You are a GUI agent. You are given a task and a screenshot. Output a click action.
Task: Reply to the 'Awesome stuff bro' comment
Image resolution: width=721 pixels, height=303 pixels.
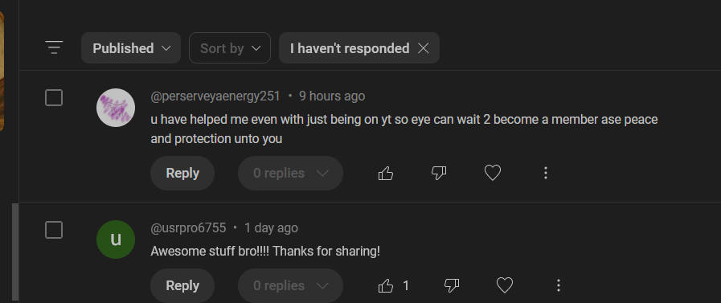pos(182,285)
